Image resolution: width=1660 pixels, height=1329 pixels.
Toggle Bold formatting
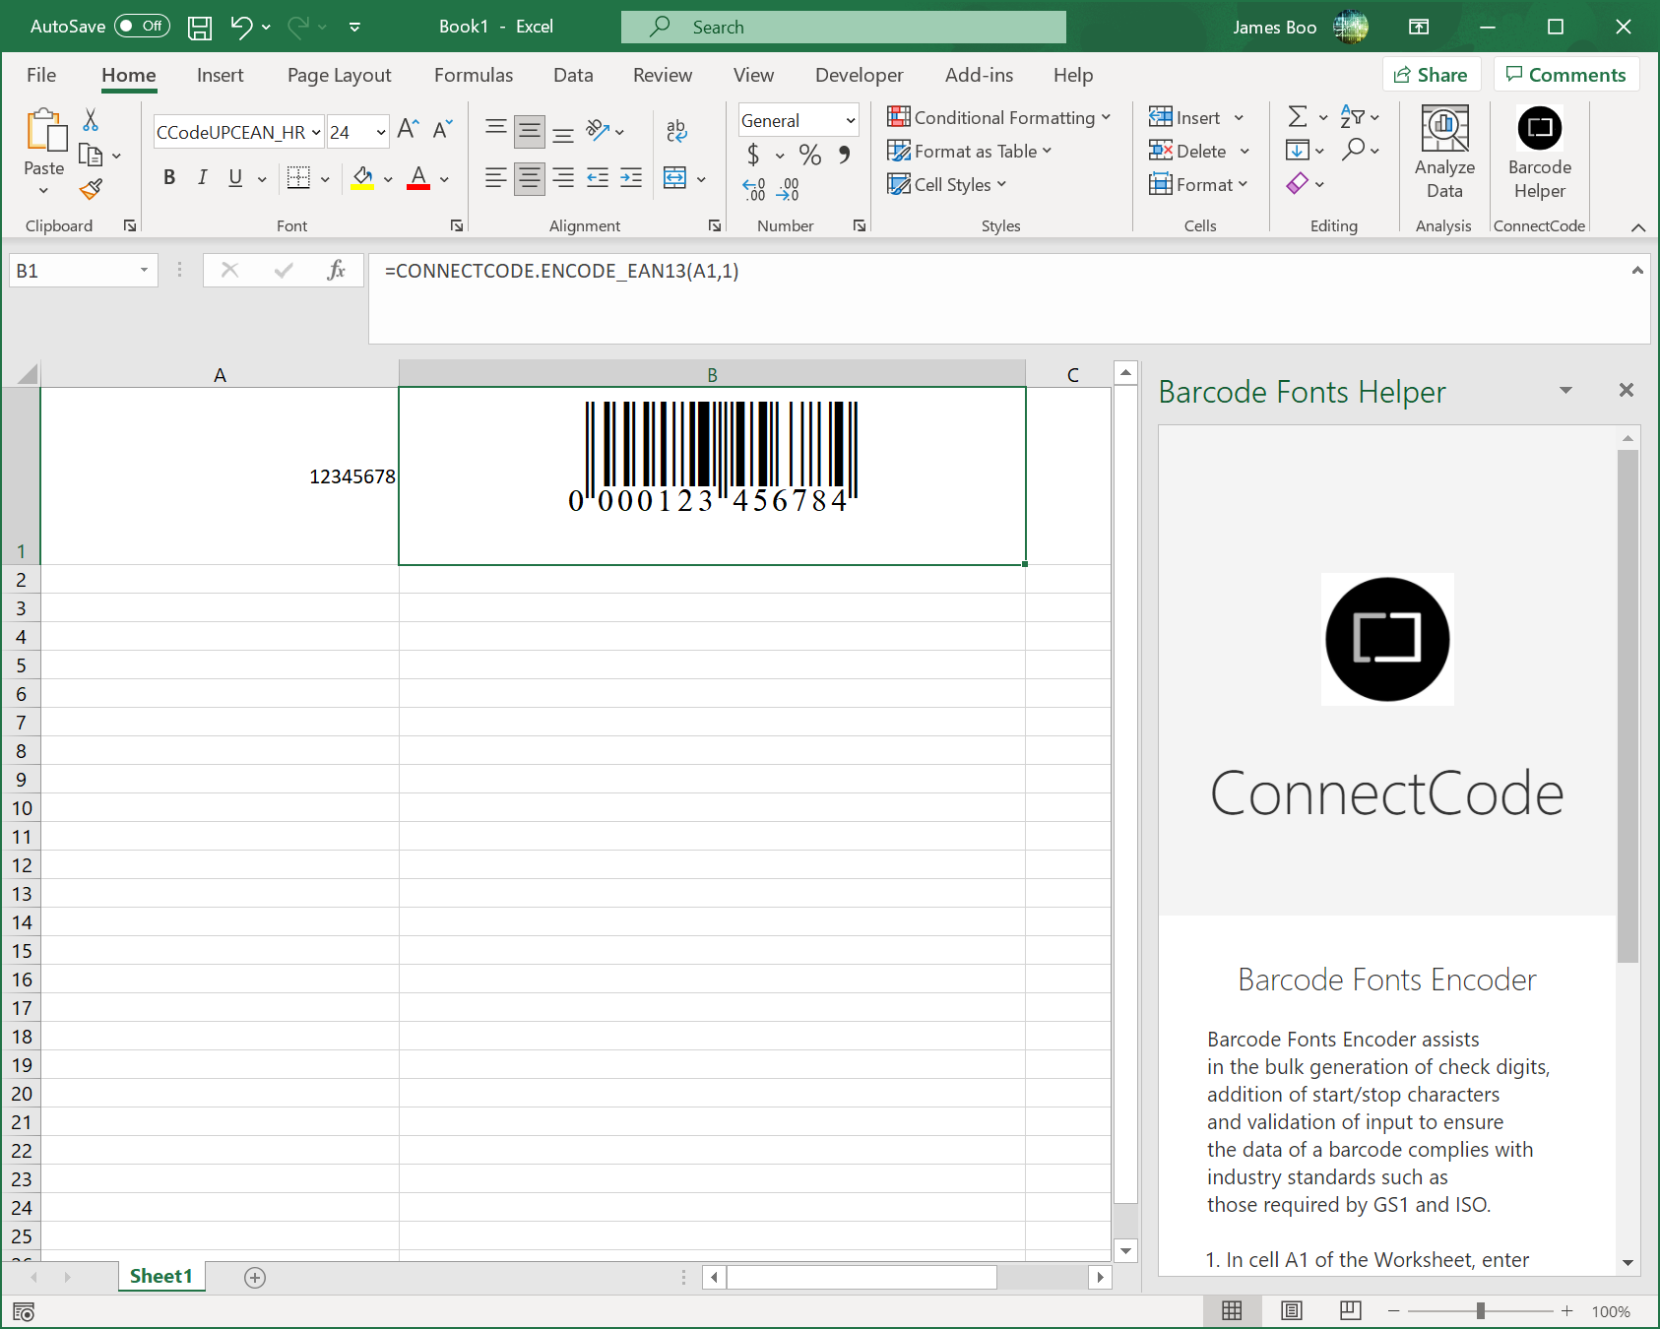[169, 178]
